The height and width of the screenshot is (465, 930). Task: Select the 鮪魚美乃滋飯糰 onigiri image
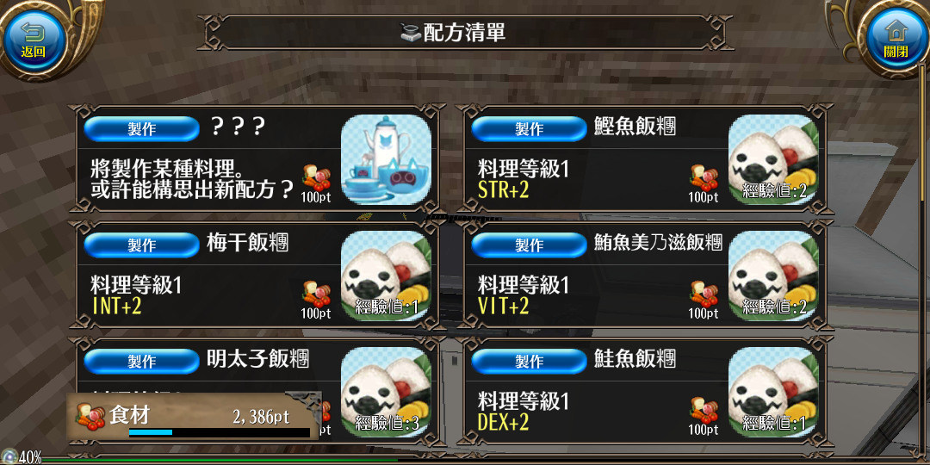click(x=772, y=276)
